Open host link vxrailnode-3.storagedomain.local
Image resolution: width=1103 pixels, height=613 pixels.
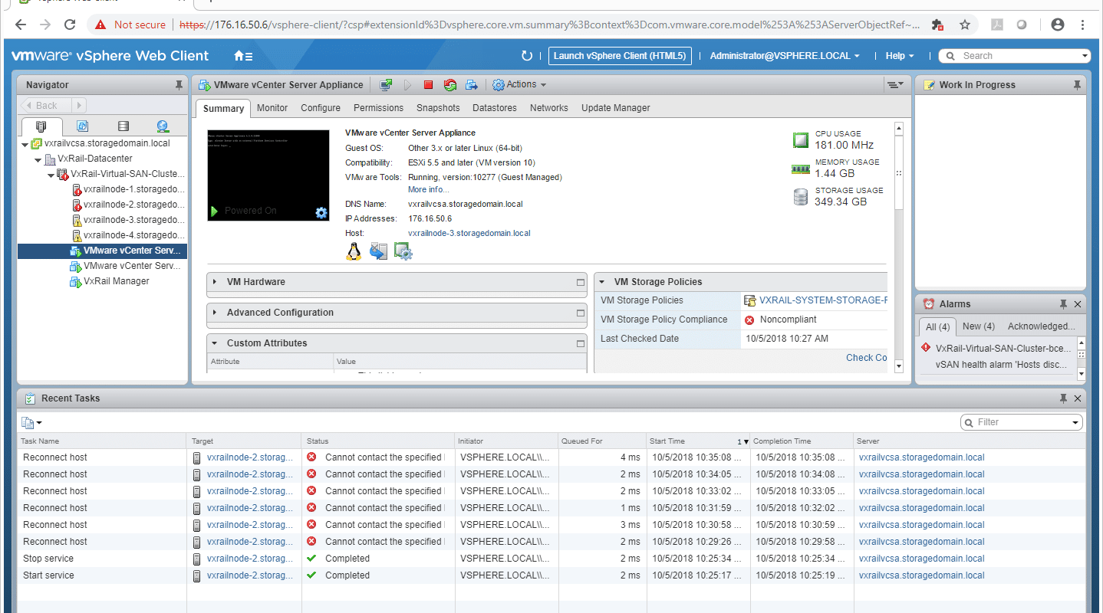[469, 233]
